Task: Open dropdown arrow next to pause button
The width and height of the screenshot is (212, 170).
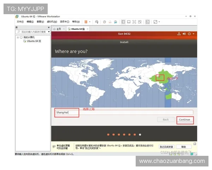Action: [90, 22]
